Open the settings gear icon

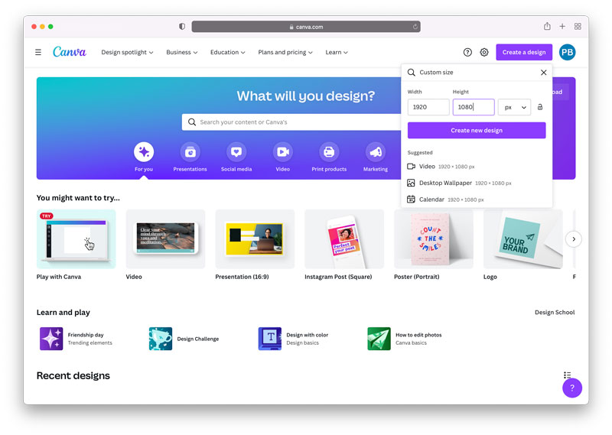(x=484, y=52)
